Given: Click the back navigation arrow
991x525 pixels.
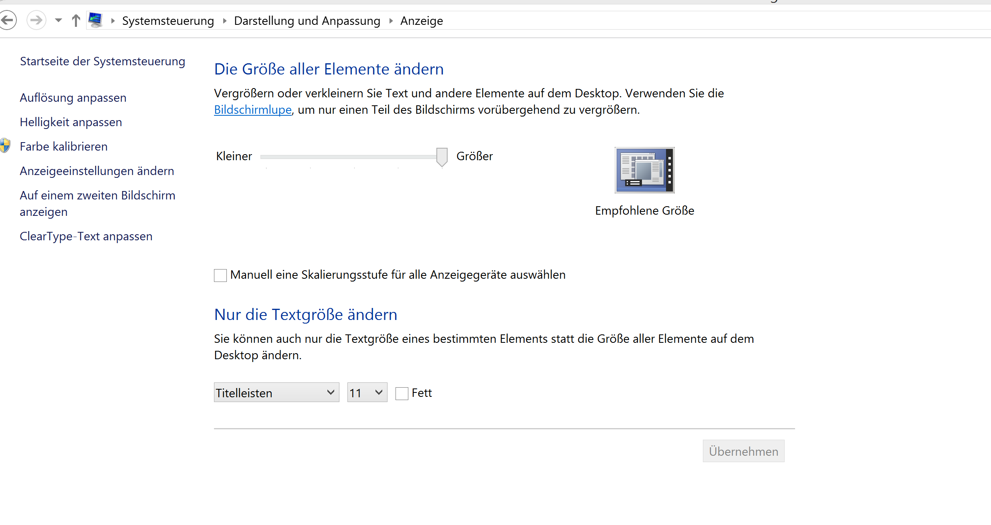Looking at the screenshot, I should (x=7, y=20).
